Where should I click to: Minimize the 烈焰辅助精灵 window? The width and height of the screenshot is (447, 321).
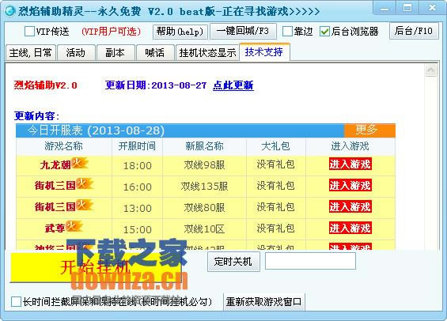(x=384, y=8)
